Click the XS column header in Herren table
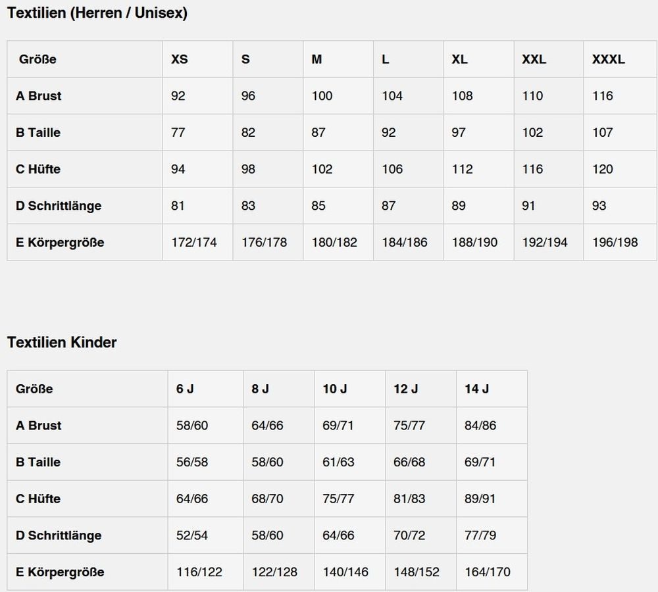This screenshot has height=592, width=658. click(x=180, y=59)
